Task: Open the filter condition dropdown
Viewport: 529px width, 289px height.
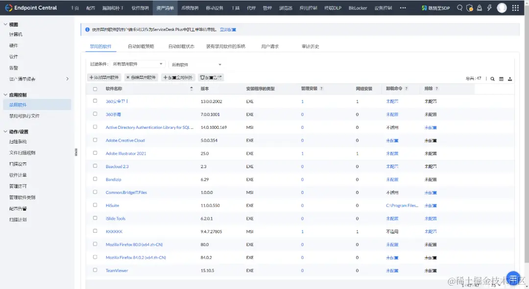Action: coord(138,64)
